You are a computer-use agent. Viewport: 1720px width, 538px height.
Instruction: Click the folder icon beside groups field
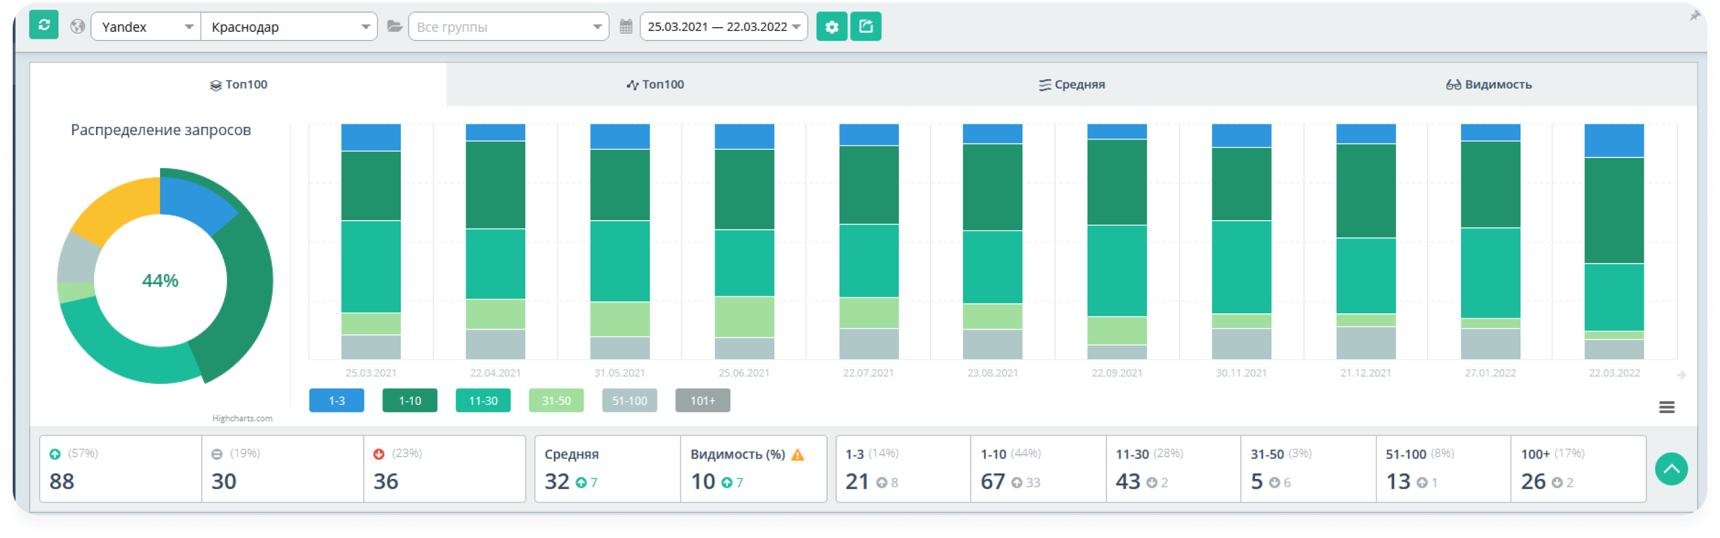pyautogui.click(x=394, y=27)
